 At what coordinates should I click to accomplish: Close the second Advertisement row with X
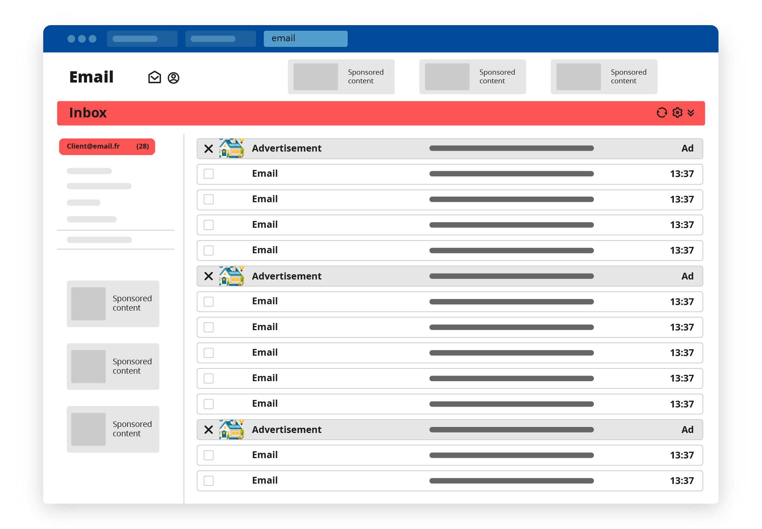tap(208, 276)
